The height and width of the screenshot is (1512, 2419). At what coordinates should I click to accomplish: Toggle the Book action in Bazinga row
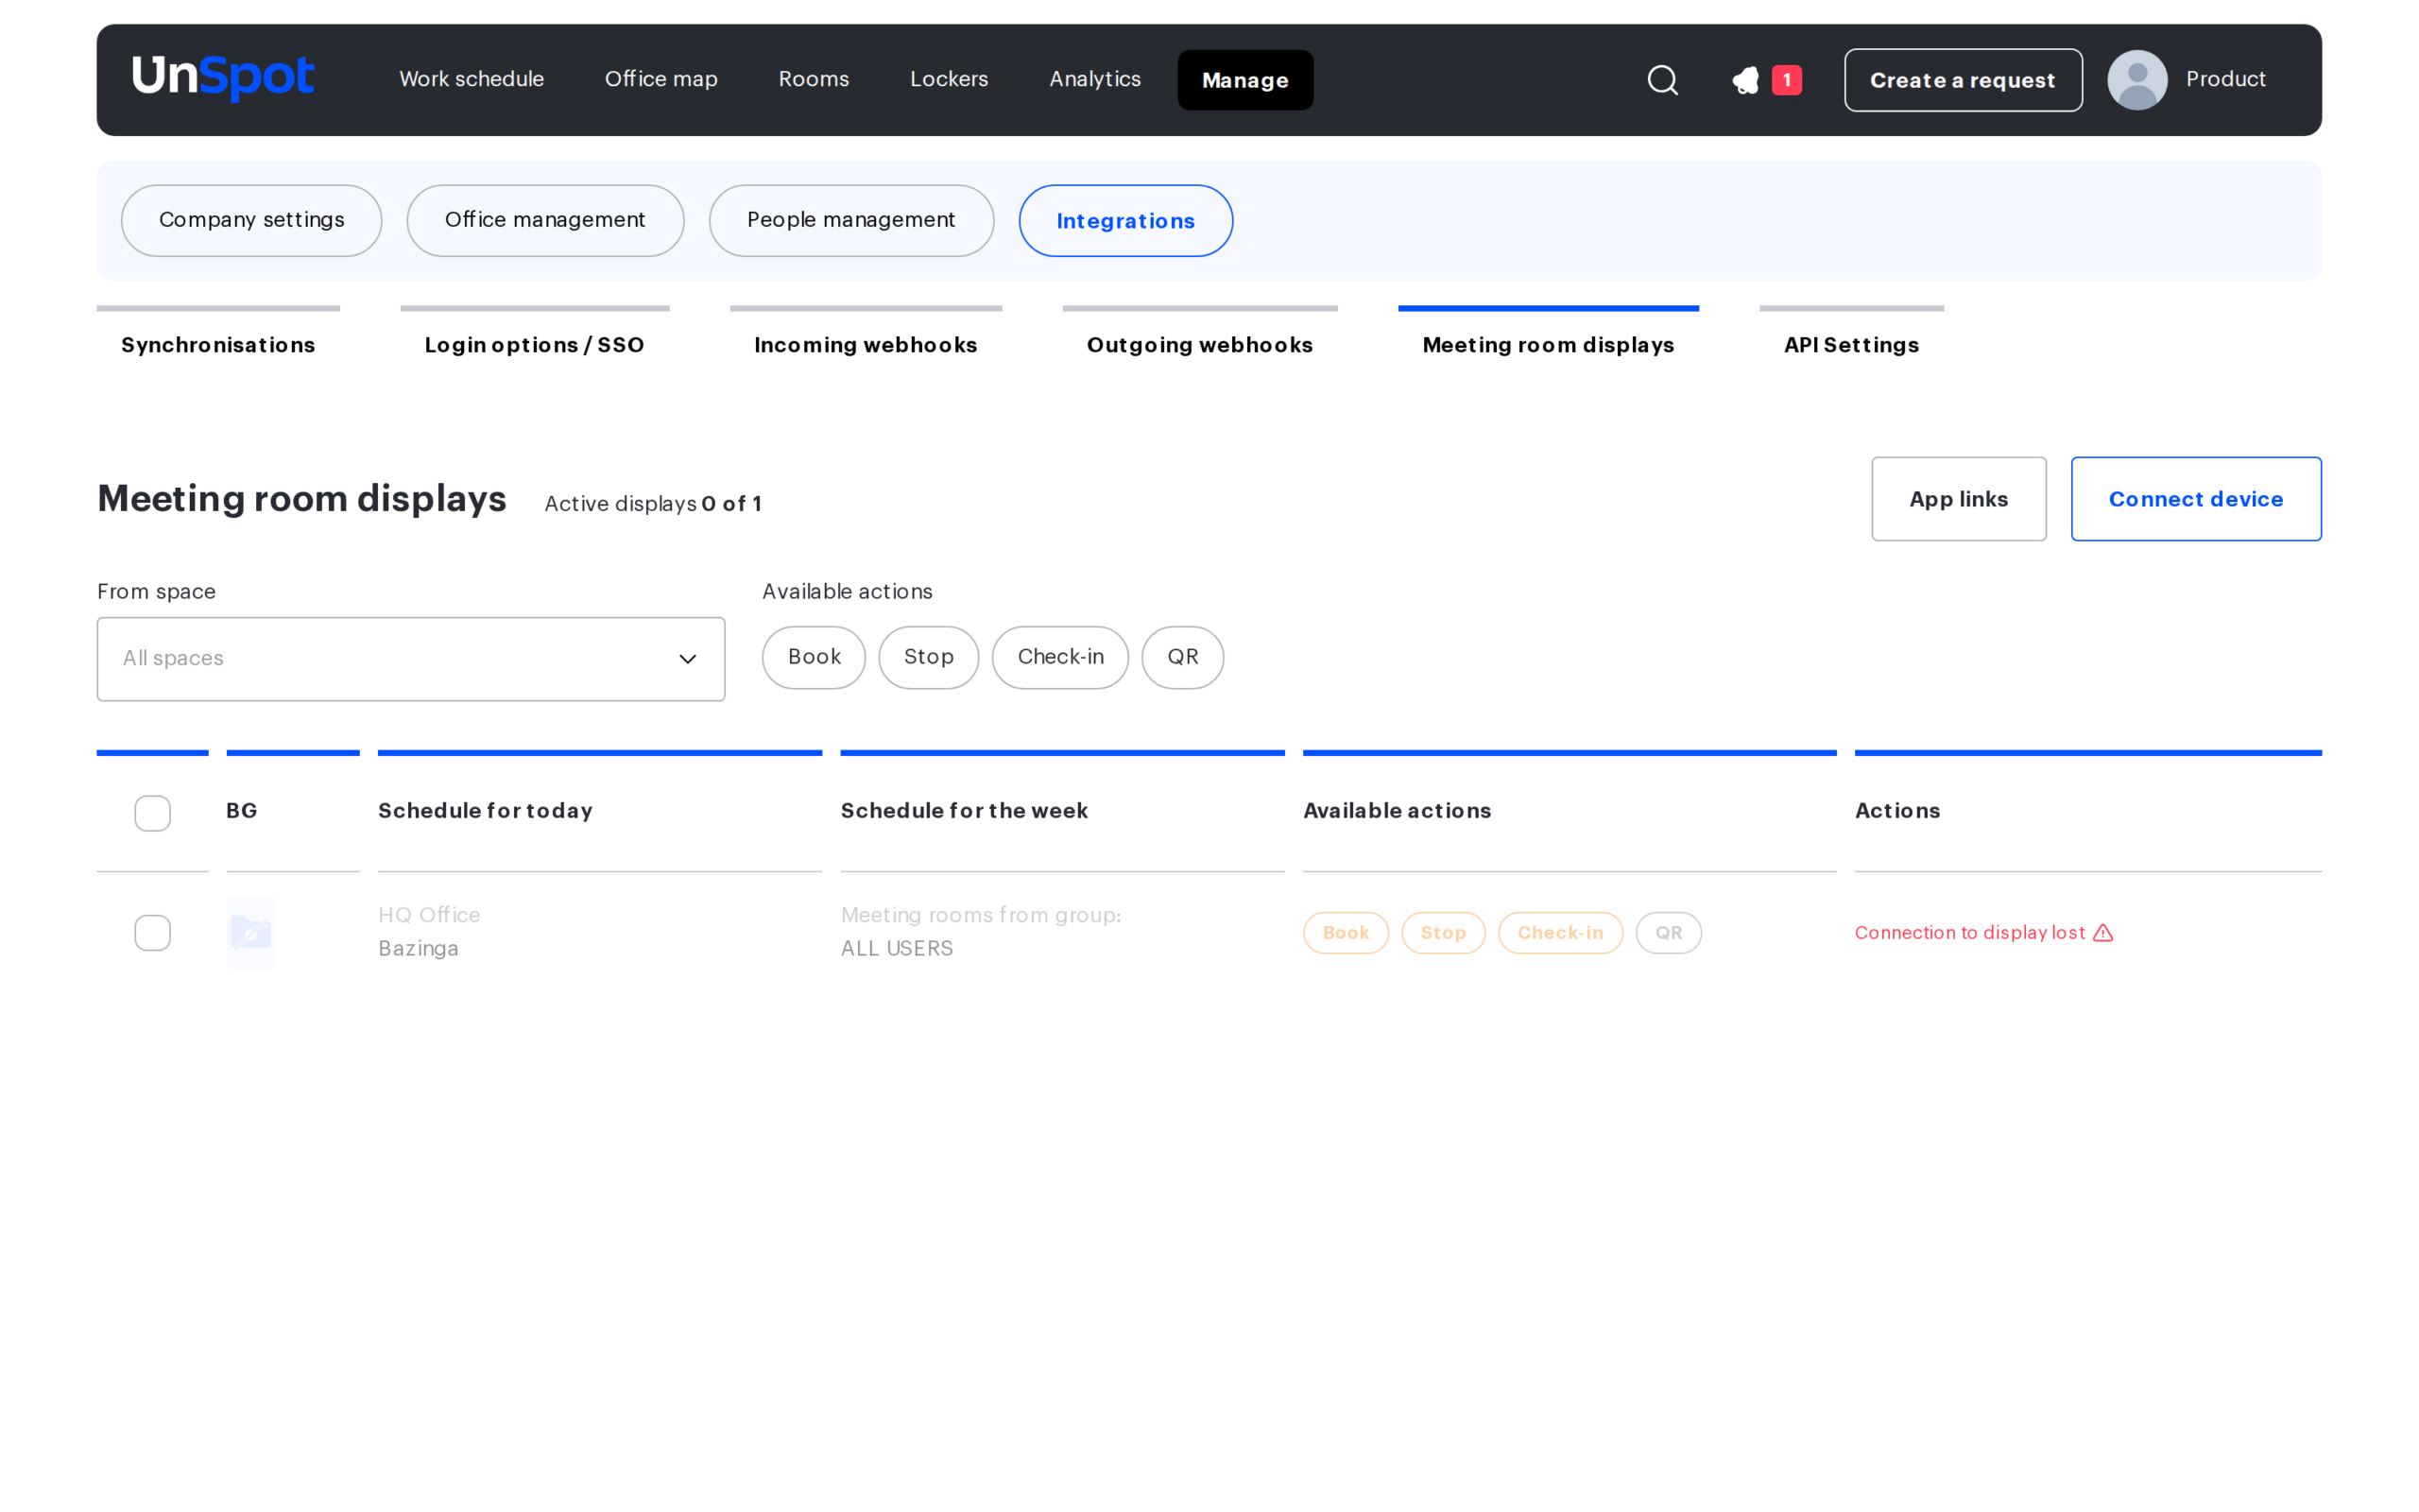coord(1346,933)
